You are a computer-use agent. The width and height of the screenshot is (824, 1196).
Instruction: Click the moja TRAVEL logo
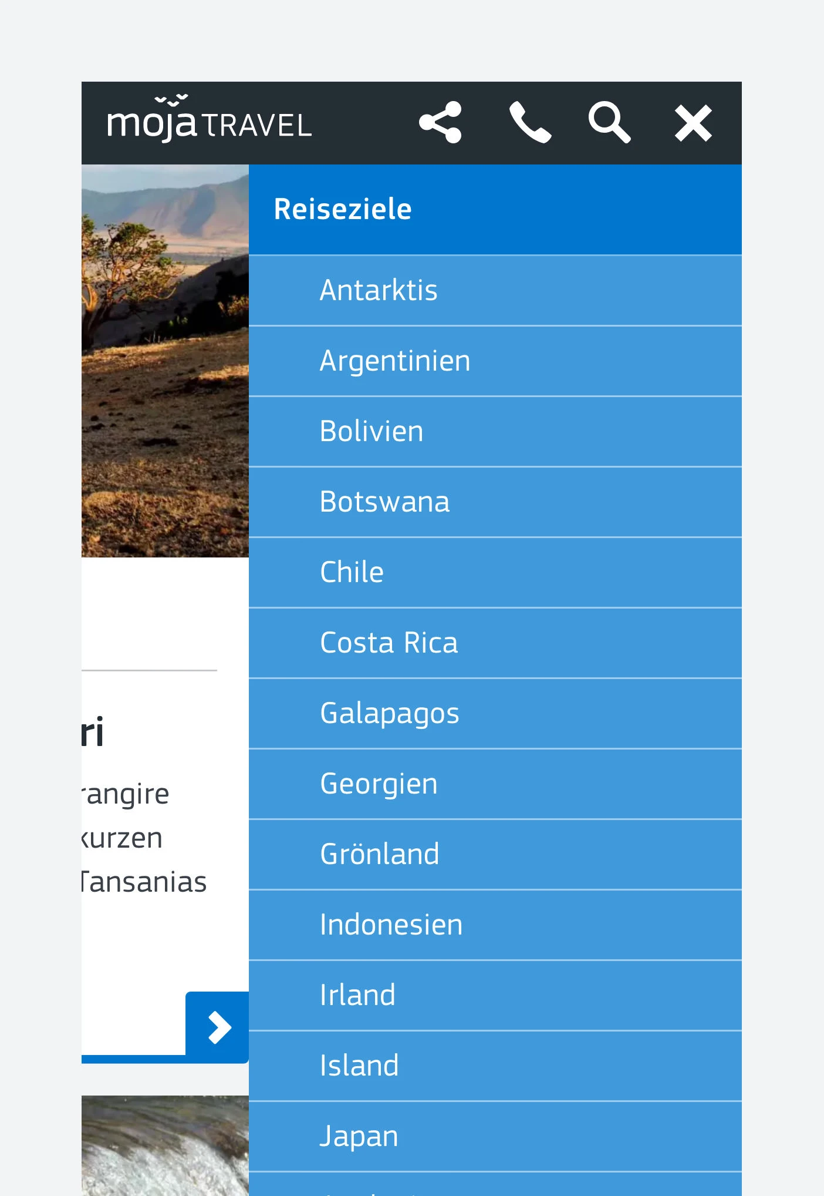[209, 119]
